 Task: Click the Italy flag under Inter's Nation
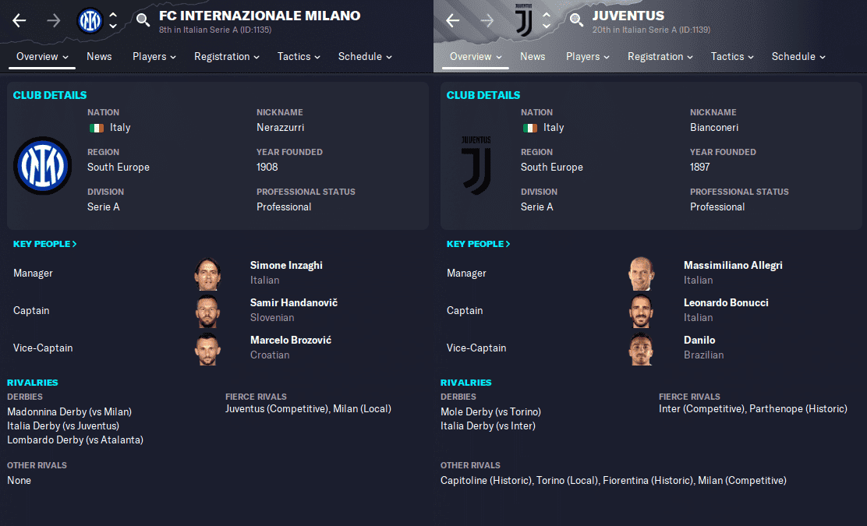(97, 128)
